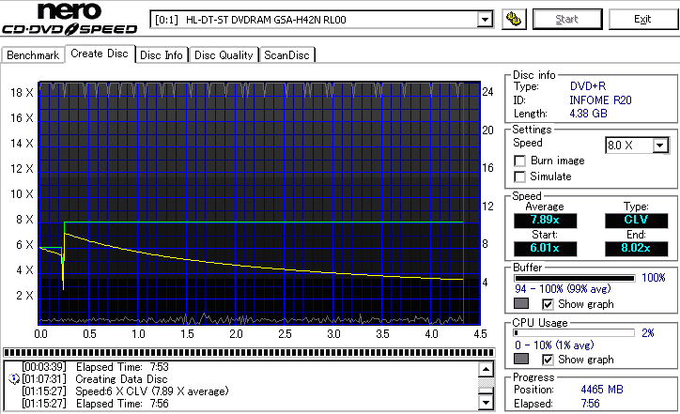The width and height of the screenshot is (680, 414).
Task: Switch to the Benchmark tab
Action: 33,55
